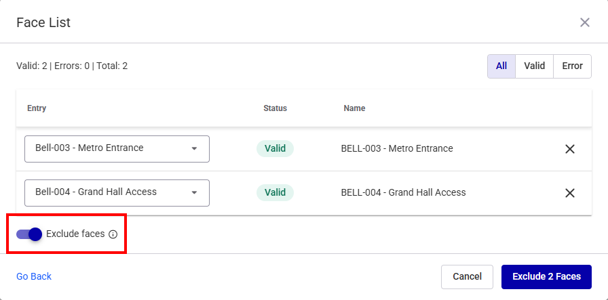This screenshot has height=300, width=608.
Task: Confirm with Exclude 2 Faces button
Action: [546, 277]
